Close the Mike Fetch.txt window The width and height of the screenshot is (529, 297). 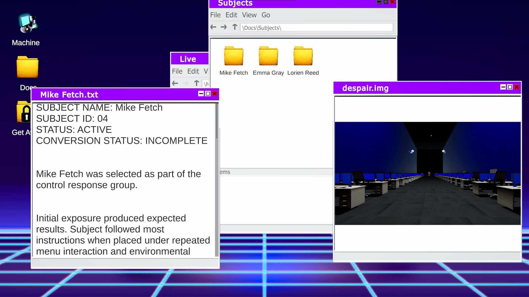(x=215, y=94)
